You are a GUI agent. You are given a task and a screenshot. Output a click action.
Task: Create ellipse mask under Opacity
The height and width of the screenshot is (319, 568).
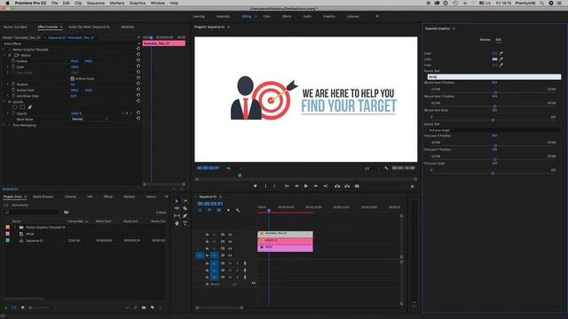(x=15, y=107)
